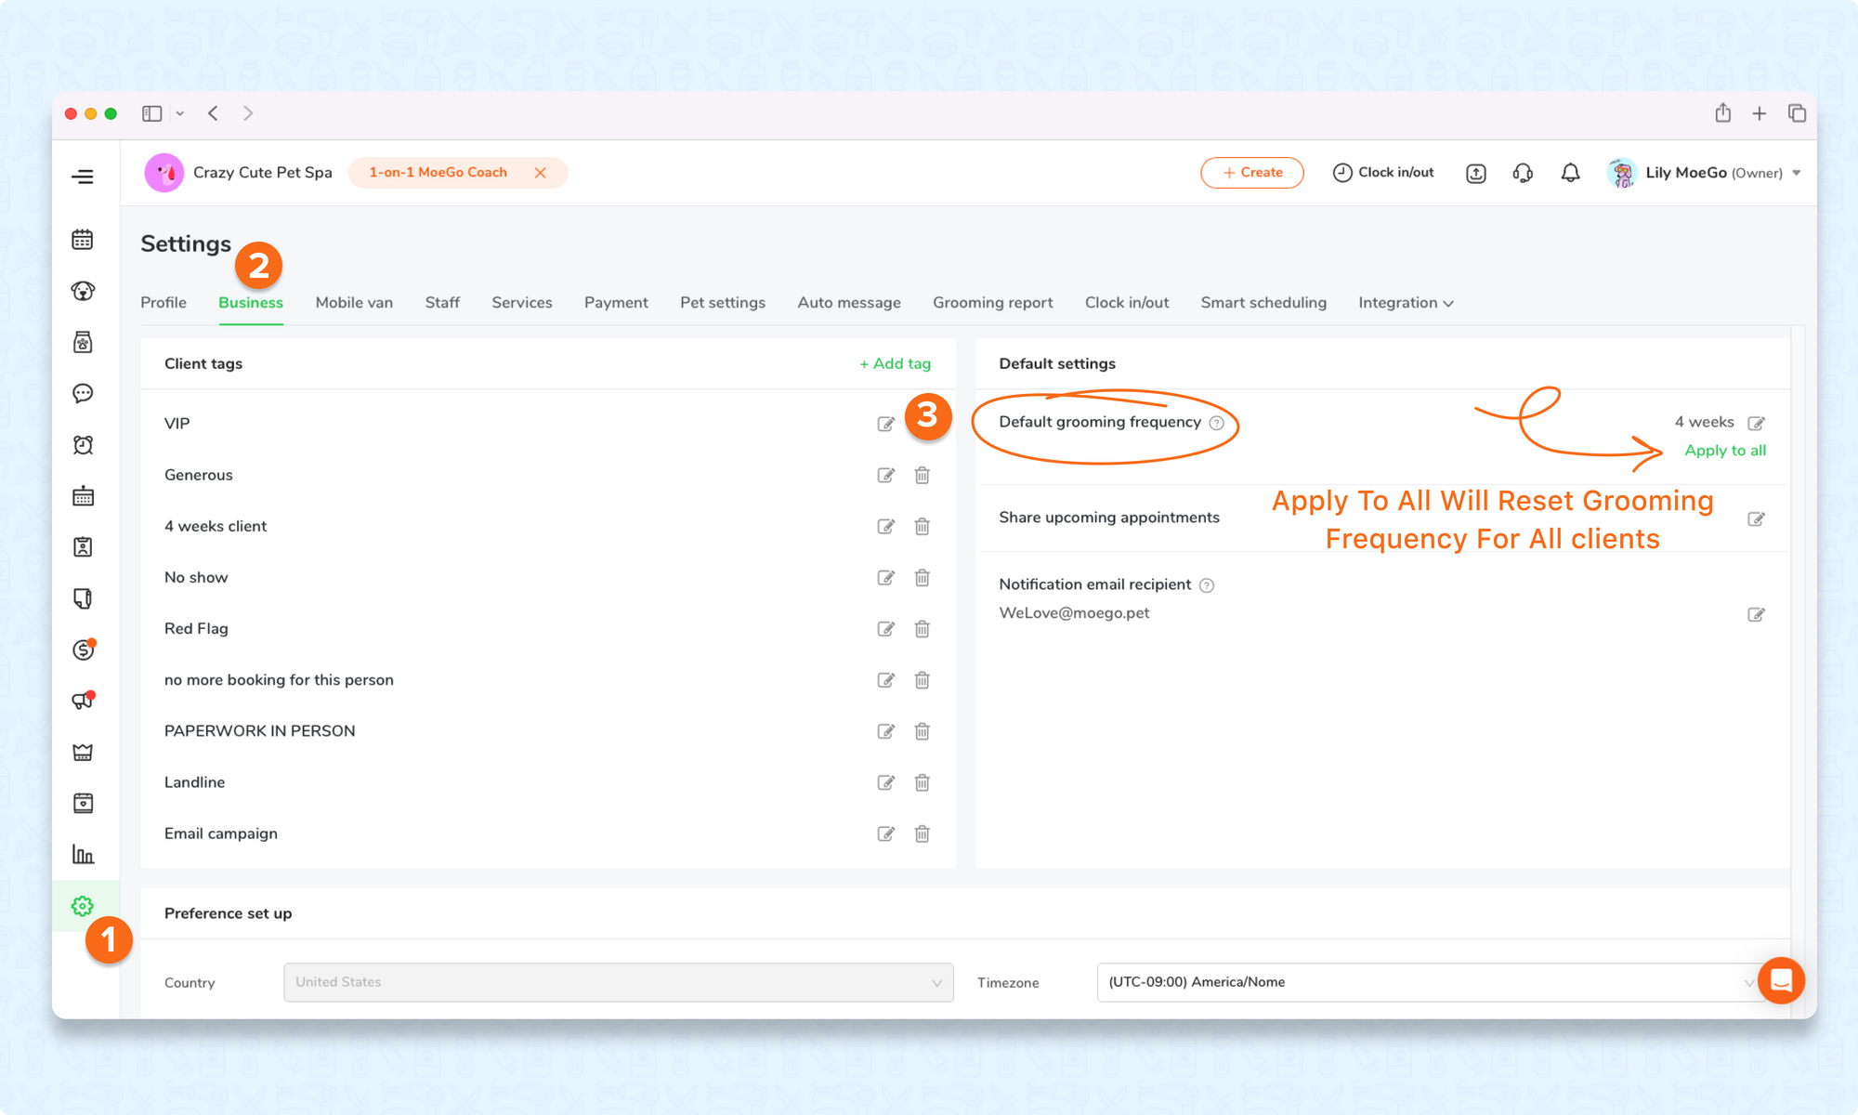Switch to the Pet settings tab
Image resolution: width=1858 pixels, height=1115 pixels.
722,303
